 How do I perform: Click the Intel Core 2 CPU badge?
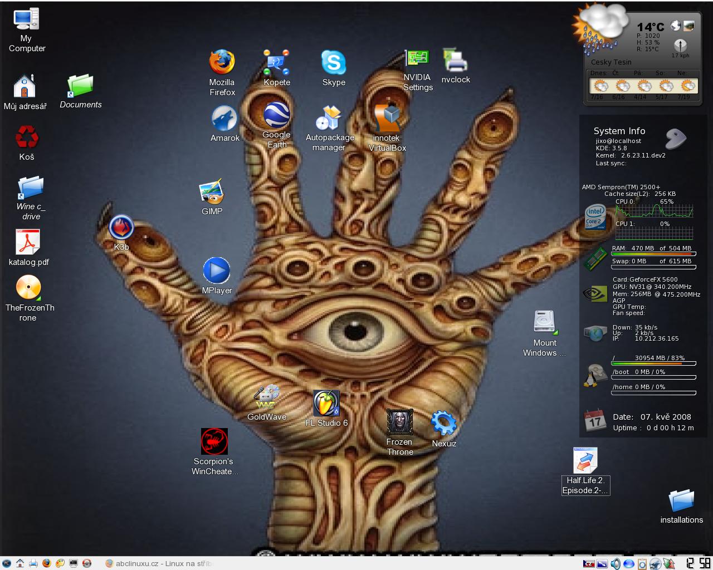pos(596,216)
